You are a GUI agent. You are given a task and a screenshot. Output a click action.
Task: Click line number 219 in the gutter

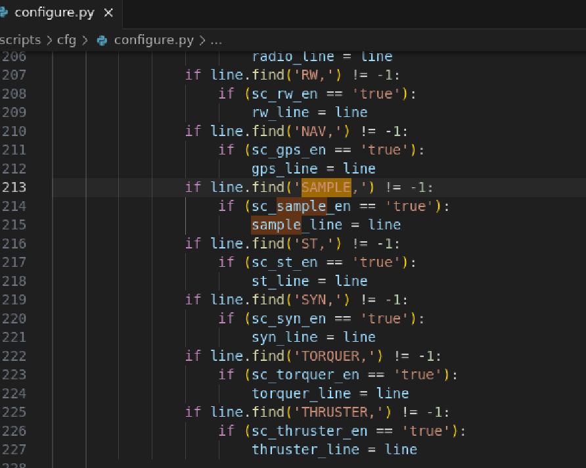pos(14,300)
